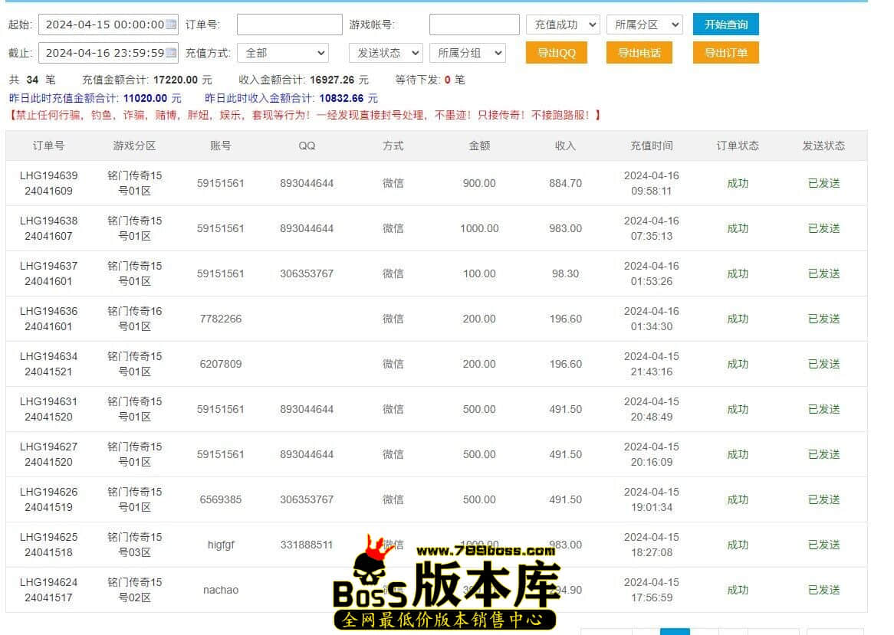Click the 充值时间 column header
Screen dimensions: 894x635
pyautogui.click(x=651, y=146)
